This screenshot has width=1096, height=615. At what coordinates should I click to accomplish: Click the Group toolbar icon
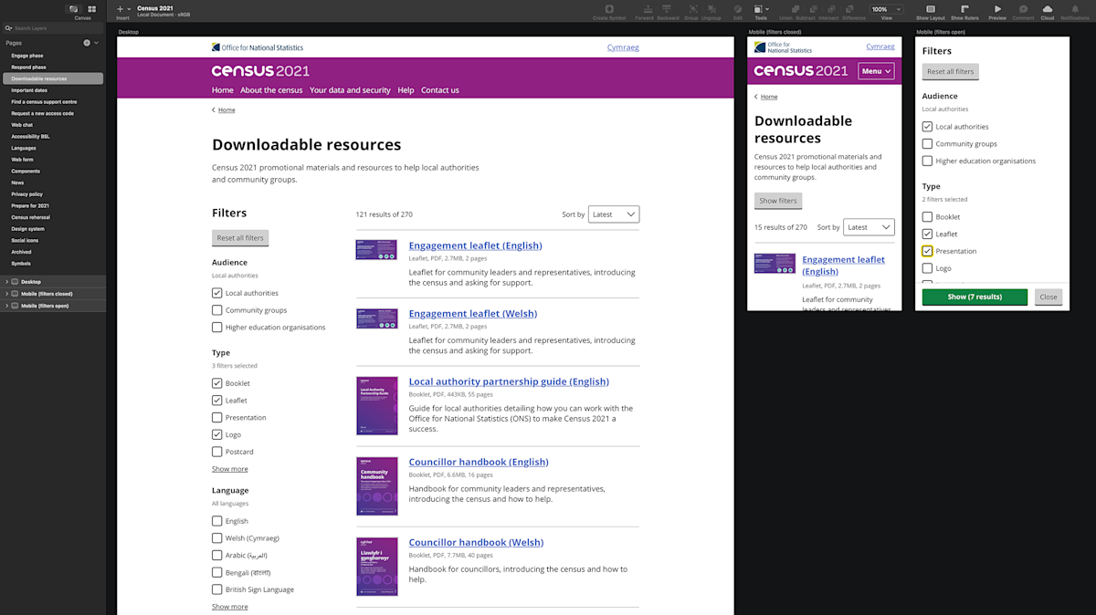click(691, 8)
